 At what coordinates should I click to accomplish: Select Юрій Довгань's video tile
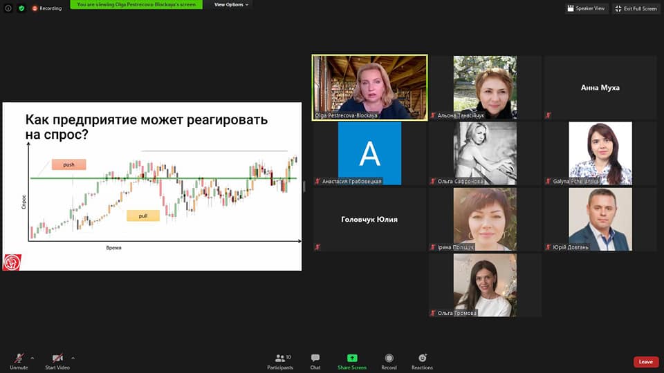[600, 220]
